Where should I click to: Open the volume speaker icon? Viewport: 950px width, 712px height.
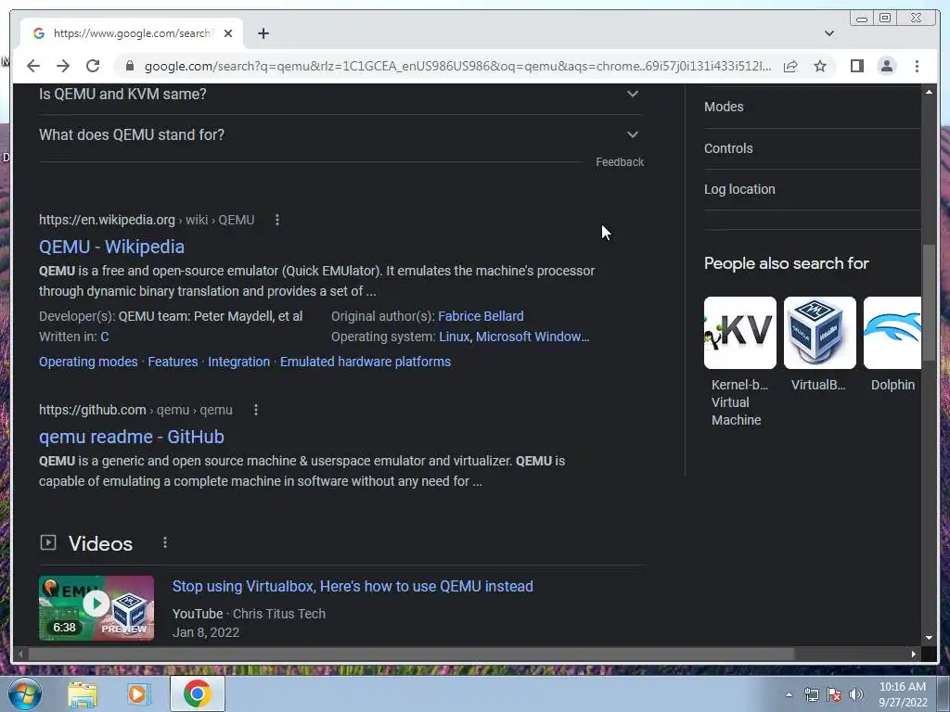click(856, 695)
